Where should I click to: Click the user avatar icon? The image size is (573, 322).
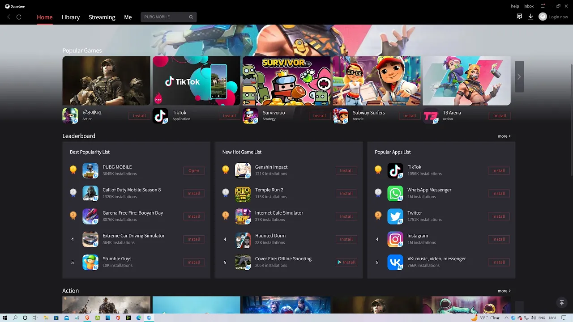coord(543,17)
